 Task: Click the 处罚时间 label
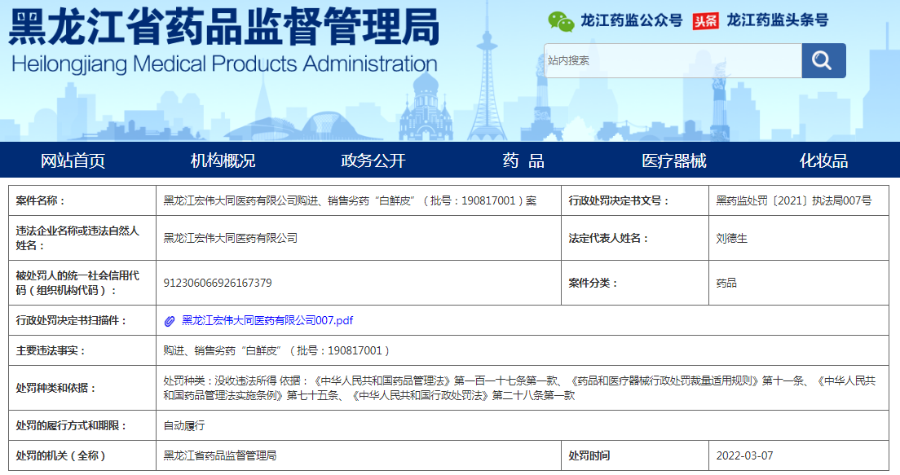click(x=589, y=455)
